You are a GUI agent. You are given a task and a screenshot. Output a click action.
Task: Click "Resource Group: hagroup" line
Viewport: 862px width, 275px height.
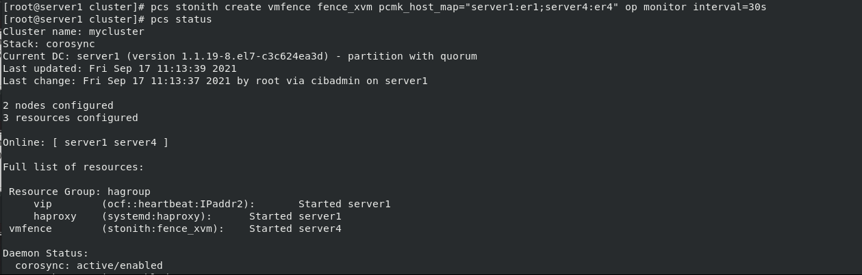(x=79, y=192)
